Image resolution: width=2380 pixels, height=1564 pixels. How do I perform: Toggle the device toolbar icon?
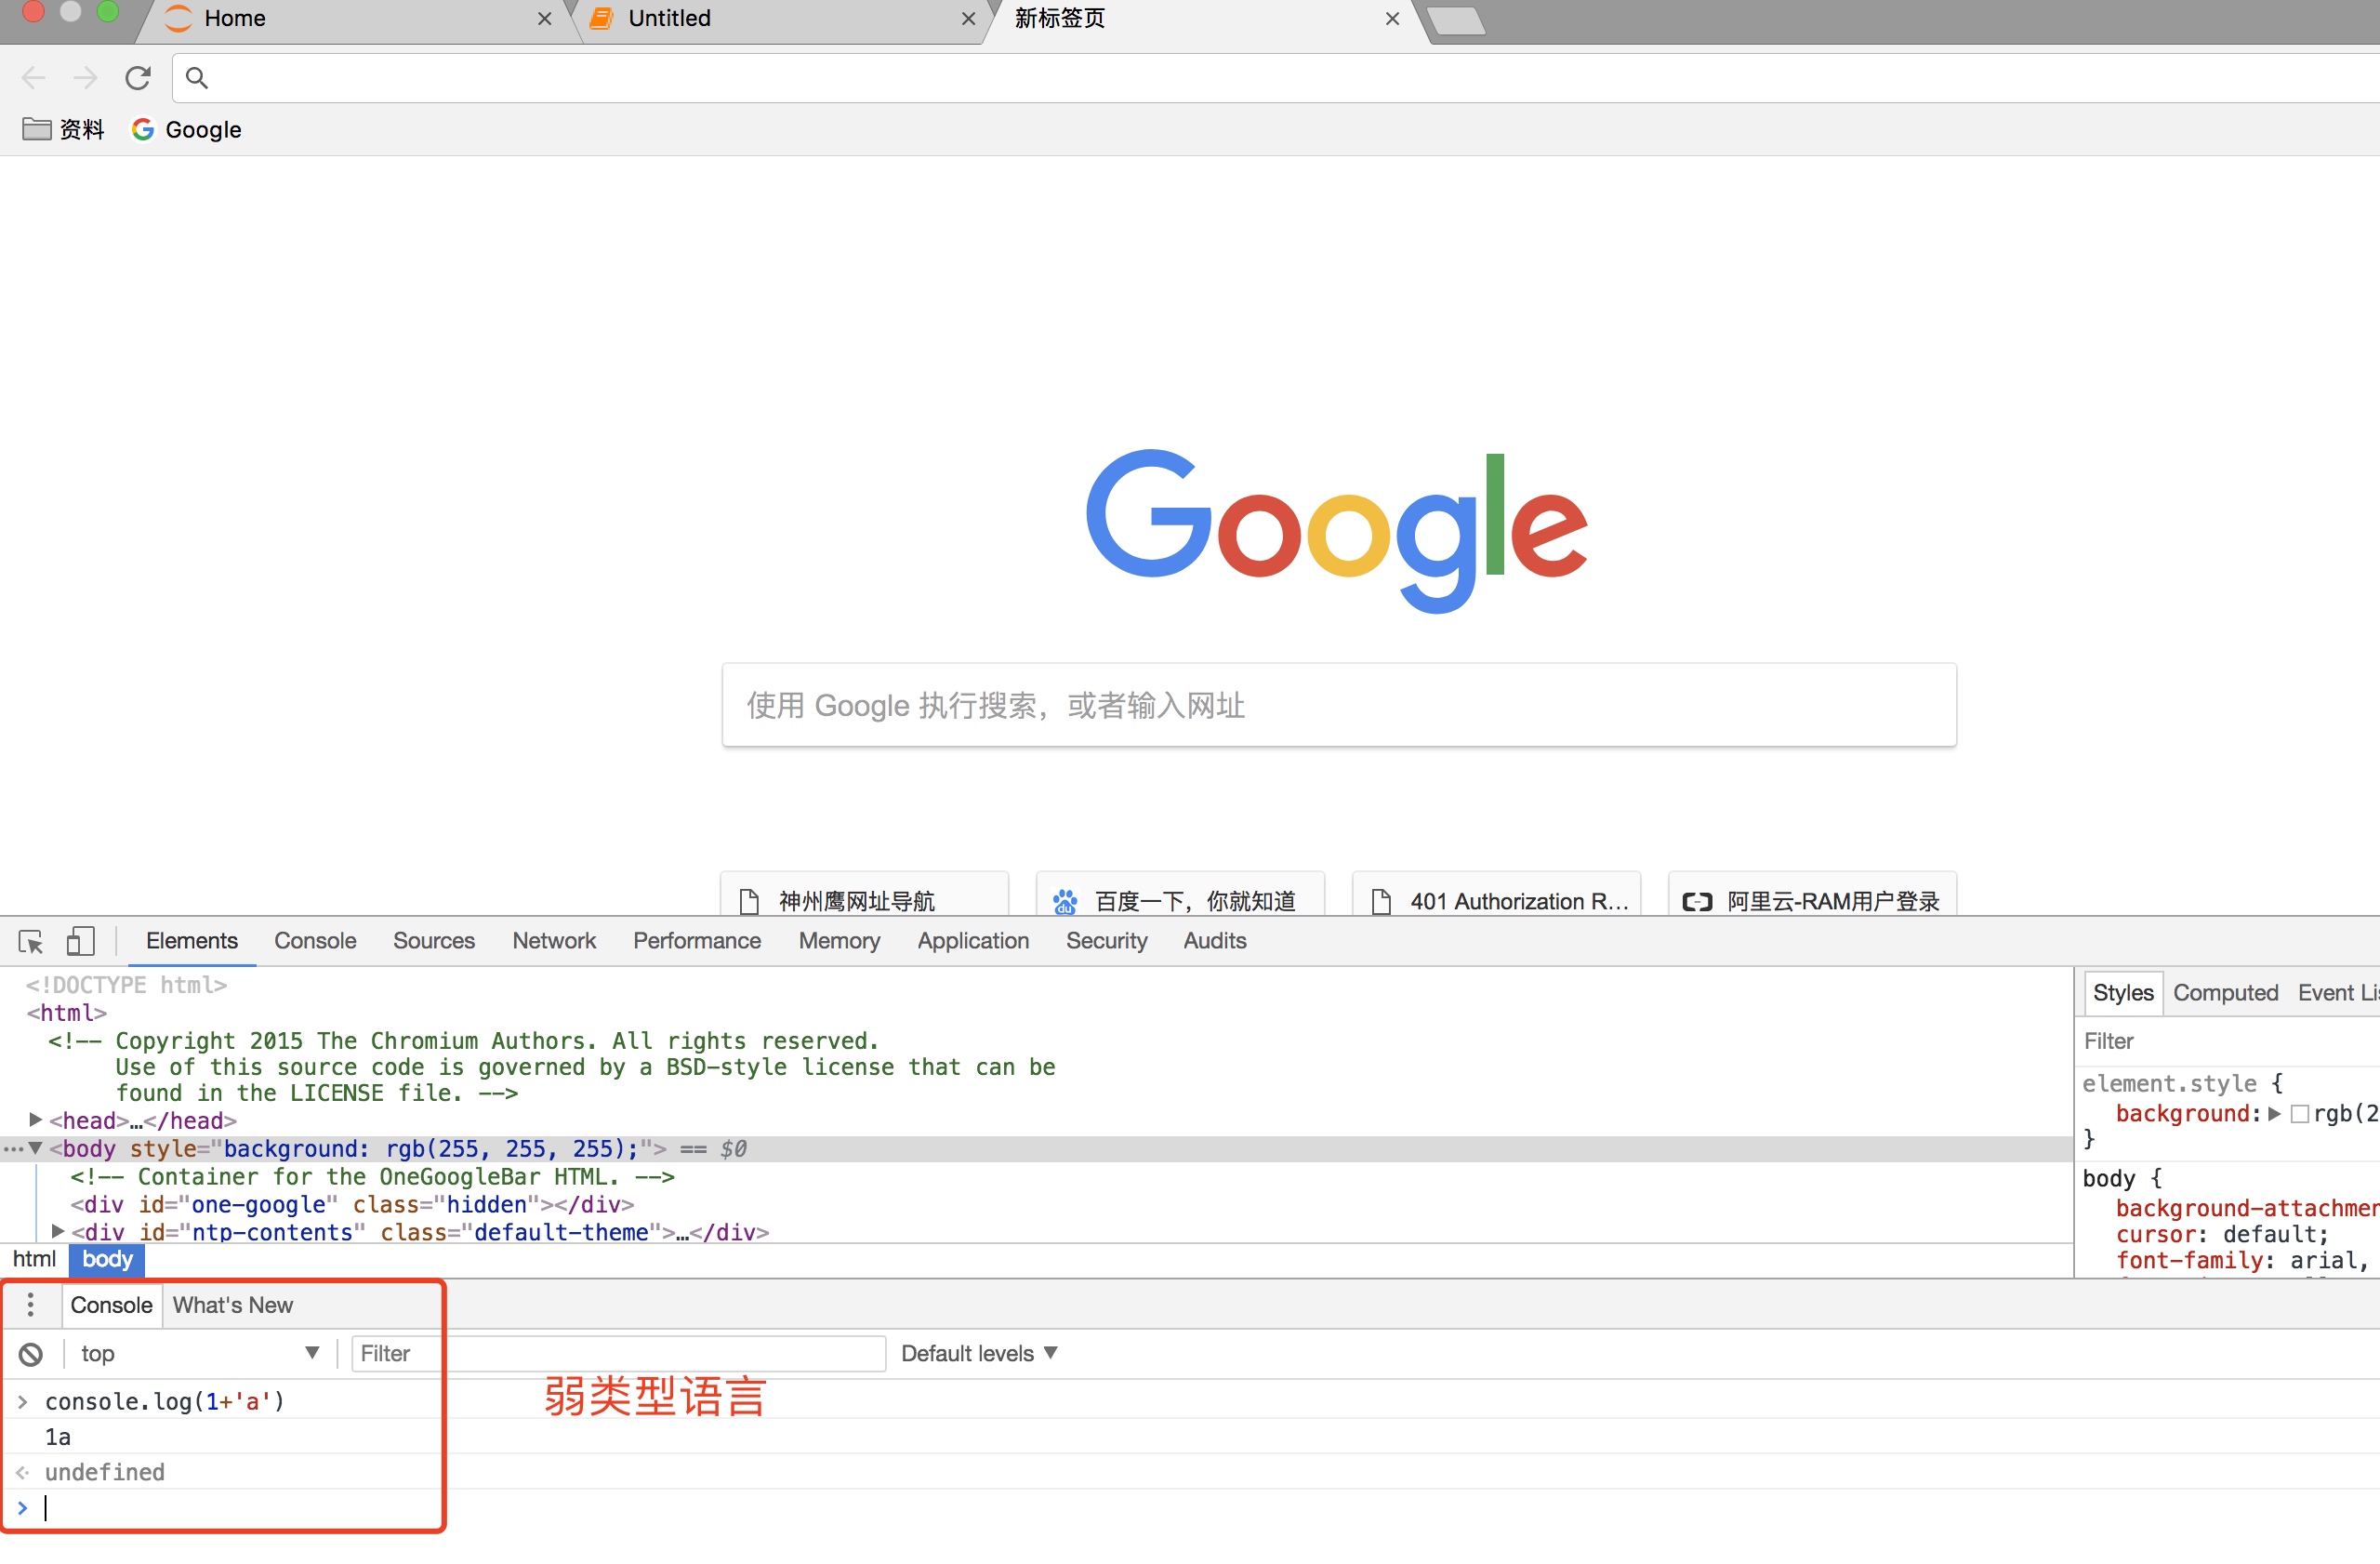[80, 941]
